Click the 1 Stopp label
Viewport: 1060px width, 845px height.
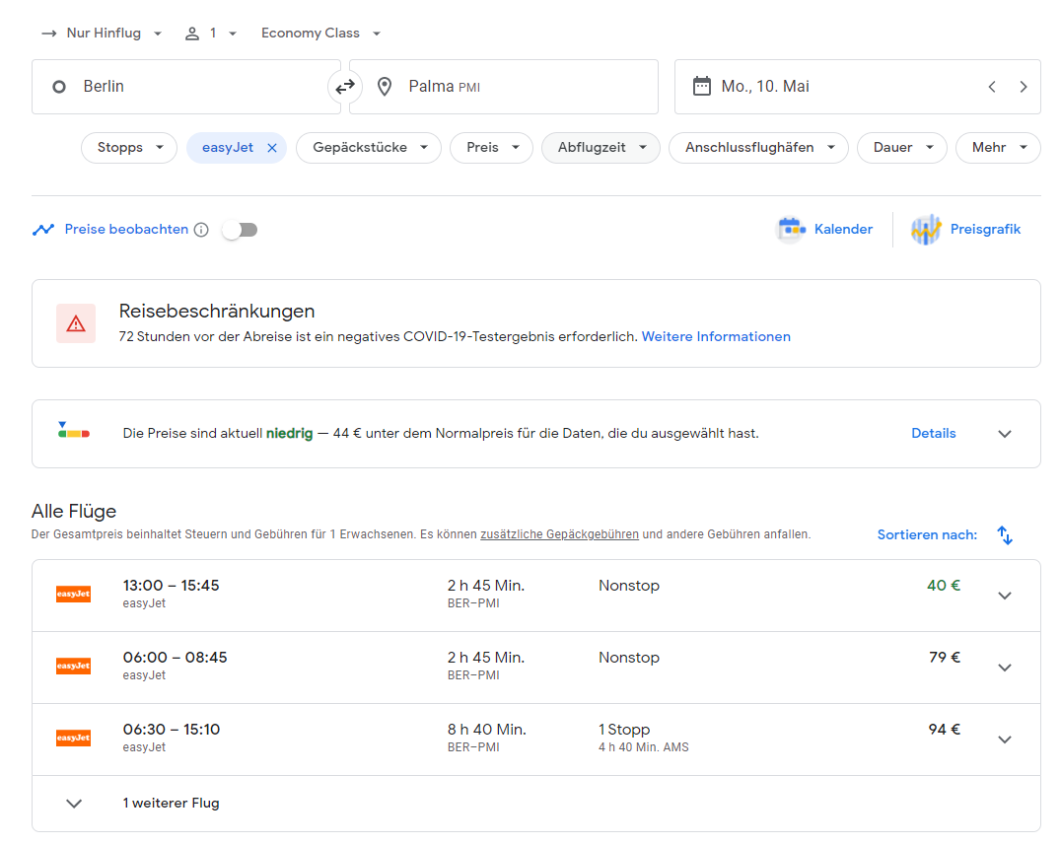(624, 730)
